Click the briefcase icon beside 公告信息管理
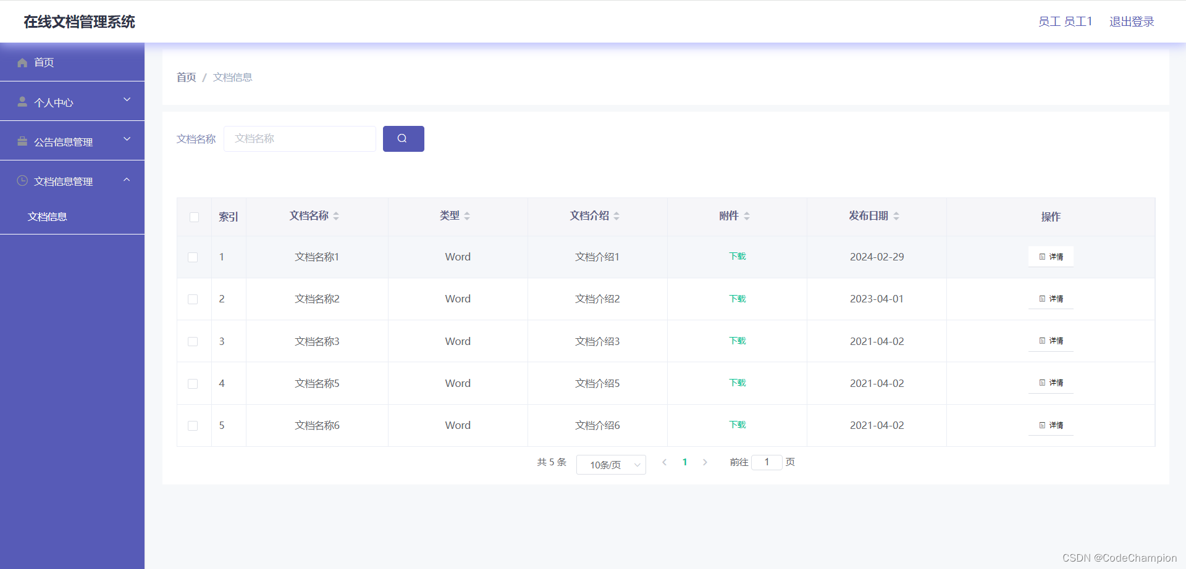 click(x=22, y=141)
